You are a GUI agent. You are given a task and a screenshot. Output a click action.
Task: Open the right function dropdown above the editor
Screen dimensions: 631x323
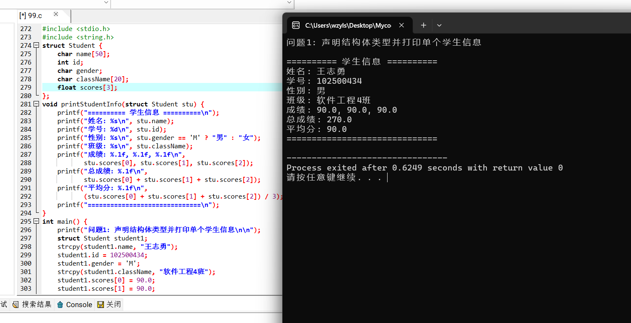click(290, 3)
